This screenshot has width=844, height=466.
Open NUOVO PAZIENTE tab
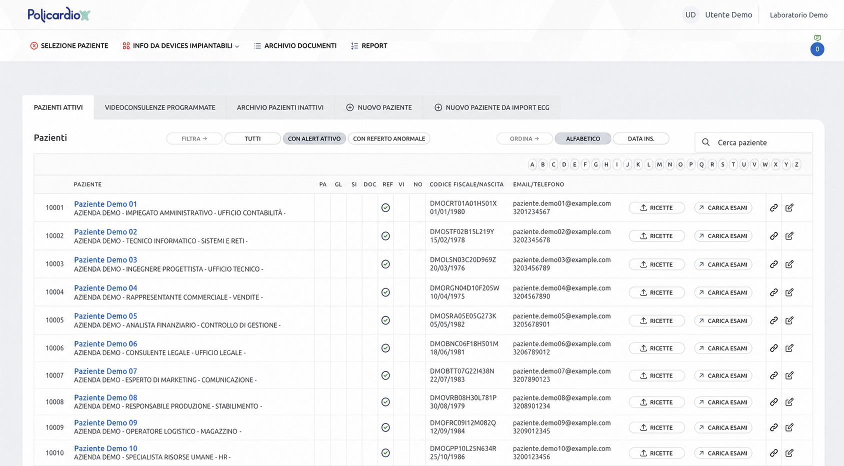point(379,107)
